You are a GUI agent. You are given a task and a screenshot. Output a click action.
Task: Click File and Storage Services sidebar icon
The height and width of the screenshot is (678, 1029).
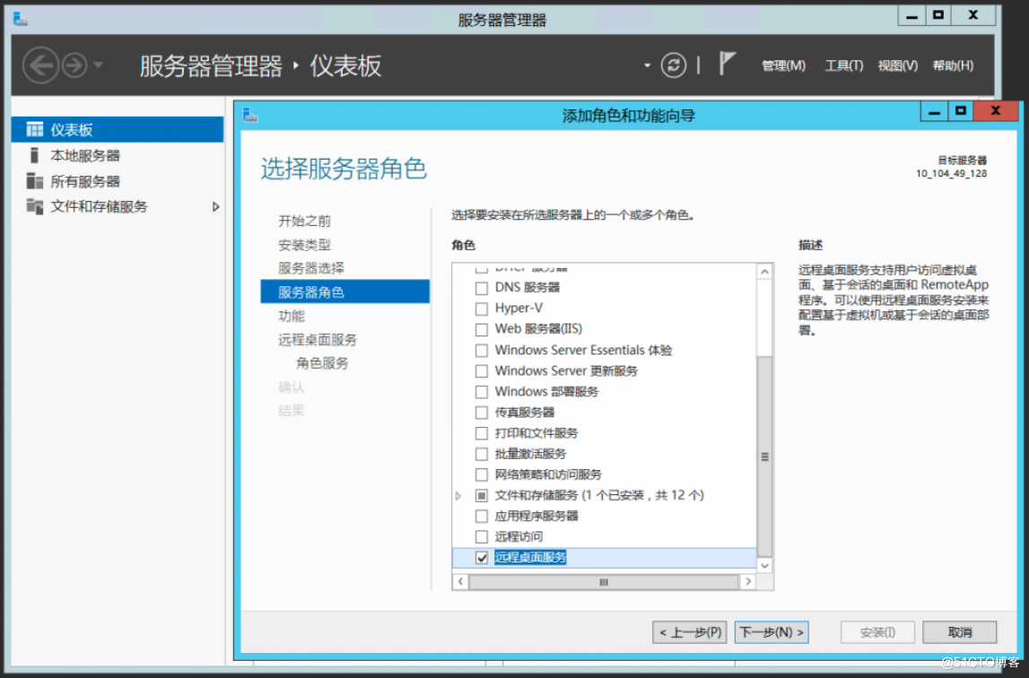(x=34, y=206)
